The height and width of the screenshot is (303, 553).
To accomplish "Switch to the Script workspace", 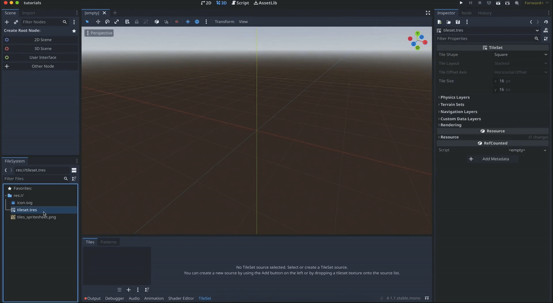I will point(240,3).
